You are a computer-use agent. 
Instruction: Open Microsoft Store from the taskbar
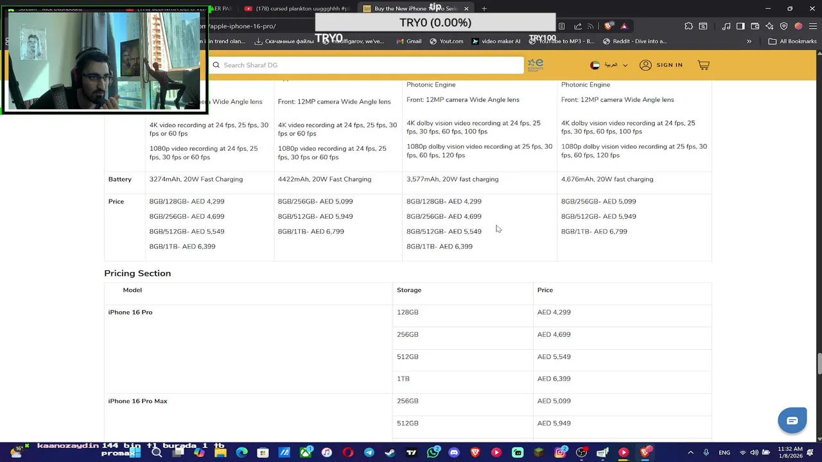tap(263, 452)
